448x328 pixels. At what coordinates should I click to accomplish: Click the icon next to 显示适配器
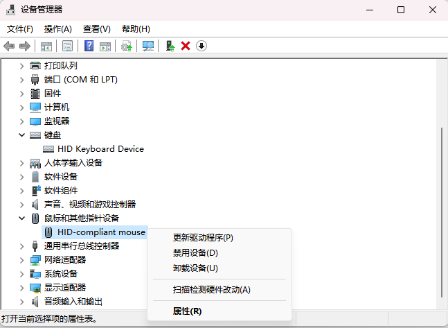point(35,288)
